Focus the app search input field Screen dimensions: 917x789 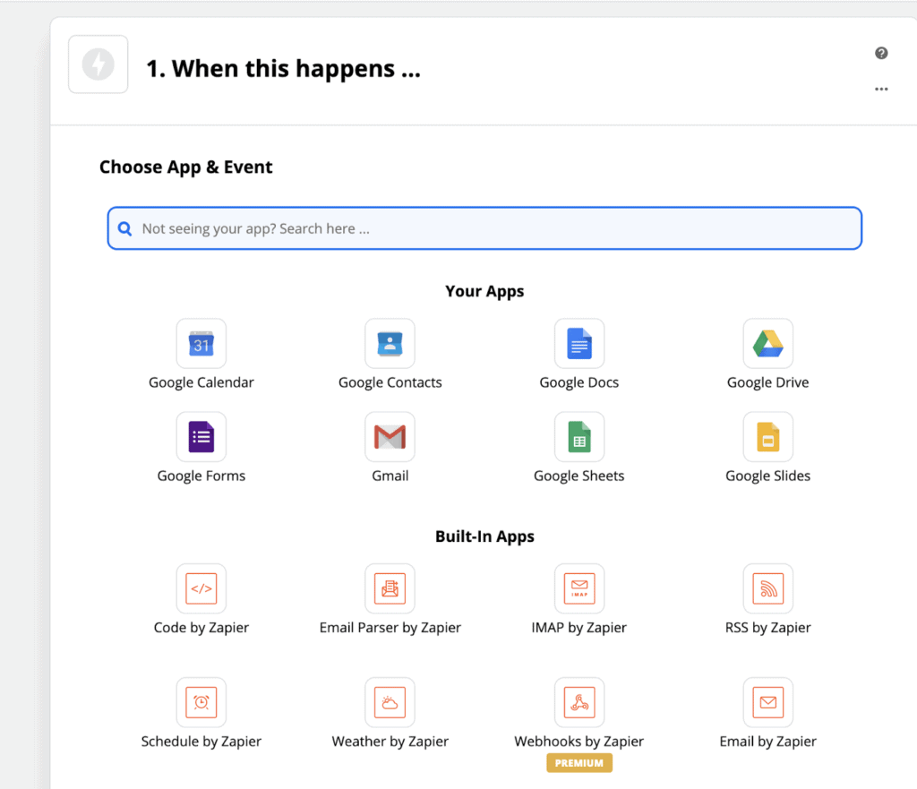click(x=484, y=228)
